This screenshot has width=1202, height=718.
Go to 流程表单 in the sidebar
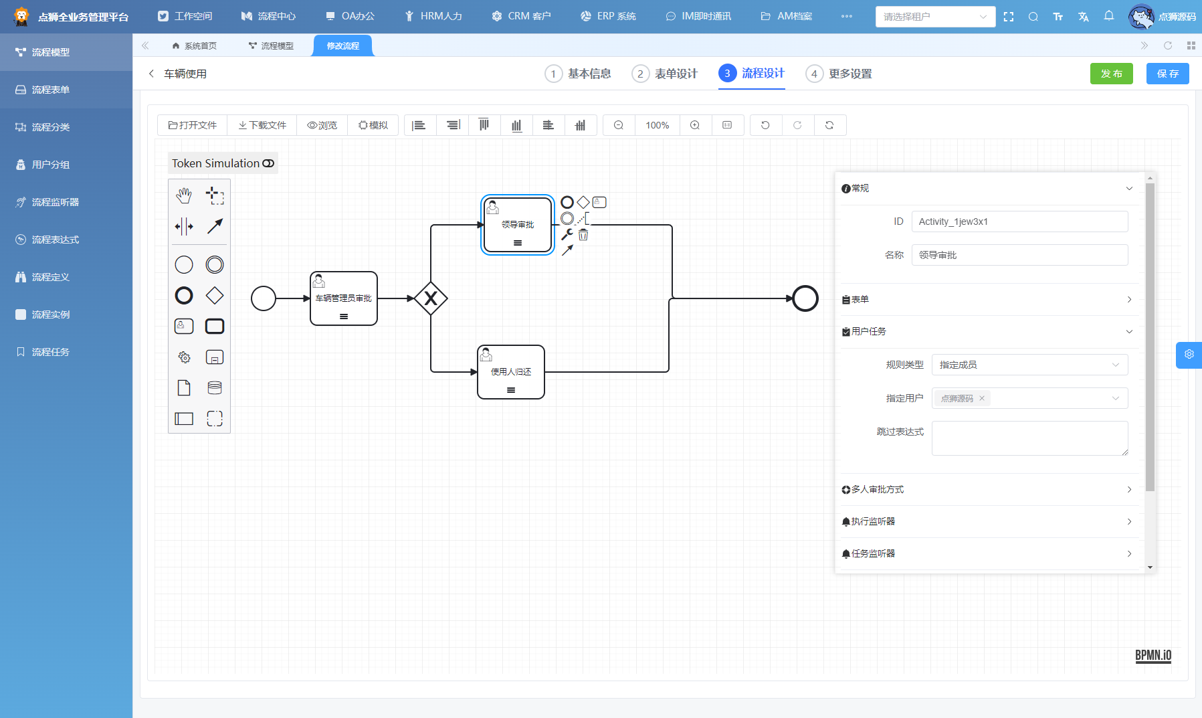(x=66, y=90)
